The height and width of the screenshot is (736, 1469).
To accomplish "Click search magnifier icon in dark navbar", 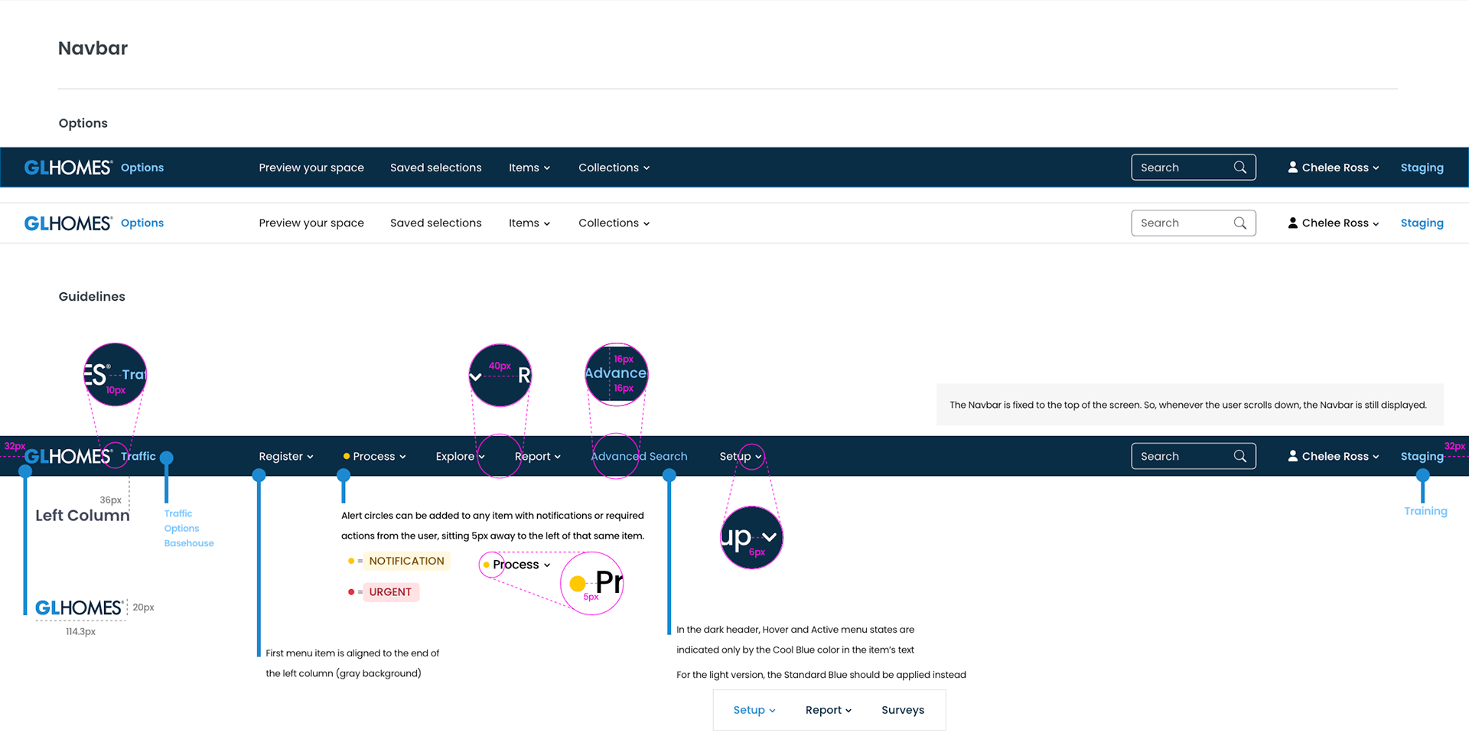I will coord(1240,168).
